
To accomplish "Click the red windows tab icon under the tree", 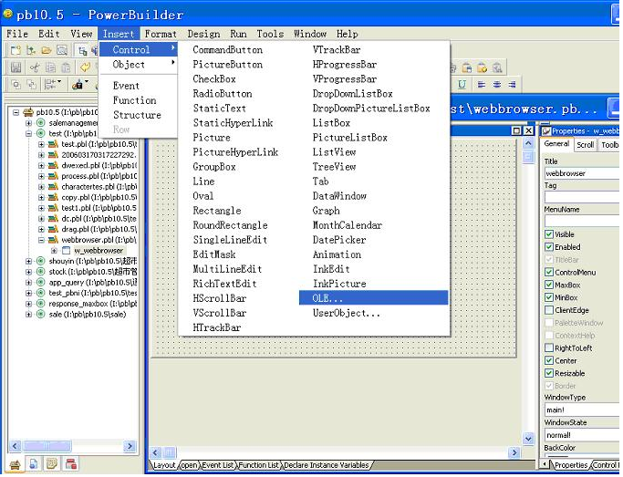I will (71, 464).
